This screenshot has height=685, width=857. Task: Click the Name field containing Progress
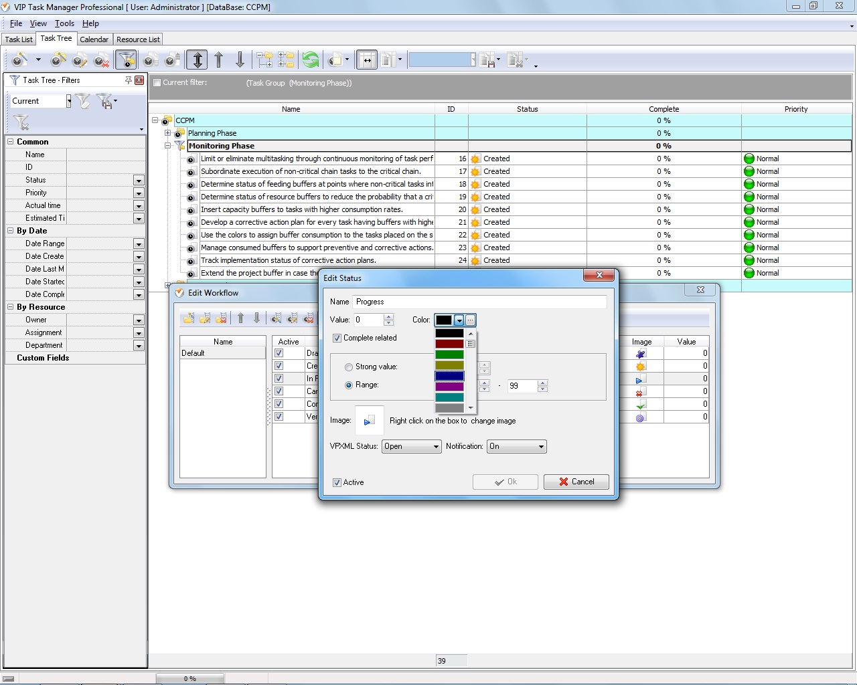pos(479,302)
